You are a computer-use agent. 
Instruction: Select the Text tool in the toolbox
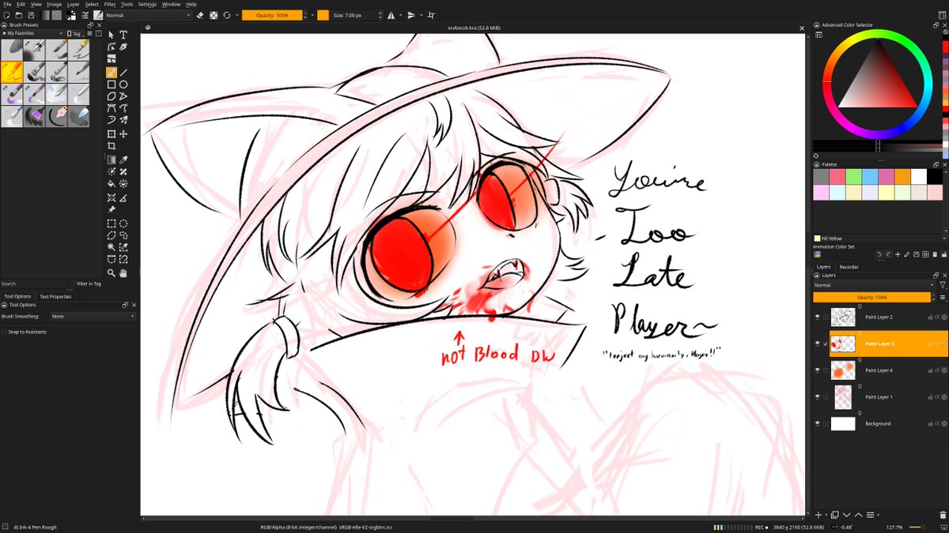click(124, 35)
